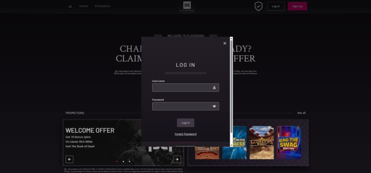Viewport: 371px width, 173px height.
Task: Click the header Log In button
Action: 276,6
